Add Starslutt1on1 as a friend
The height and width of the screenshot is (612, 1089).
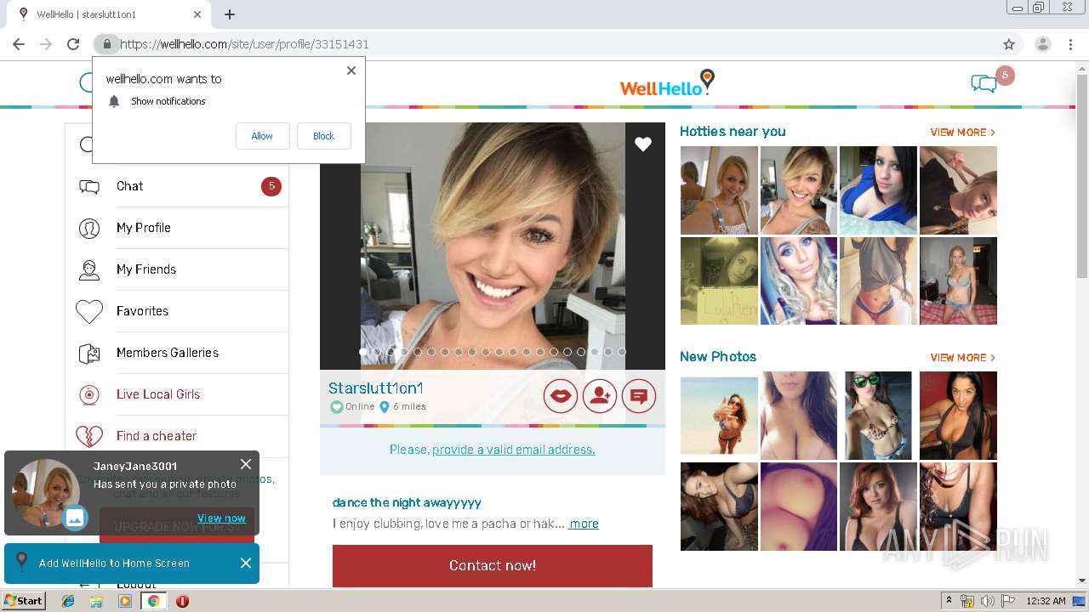(x=600, y=396)
